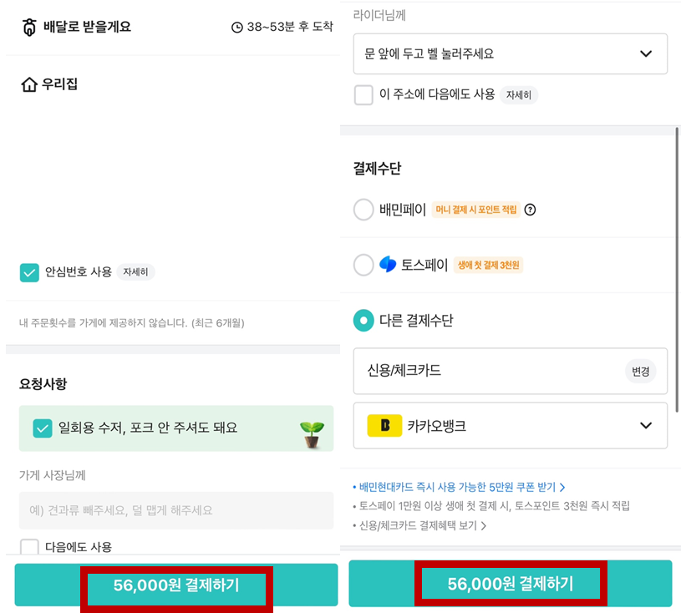The height and width of the screenshot is (613, 681).
Task: Open the 라이더님께 delivery instruction dropdown
Action: tap(511, 53)
